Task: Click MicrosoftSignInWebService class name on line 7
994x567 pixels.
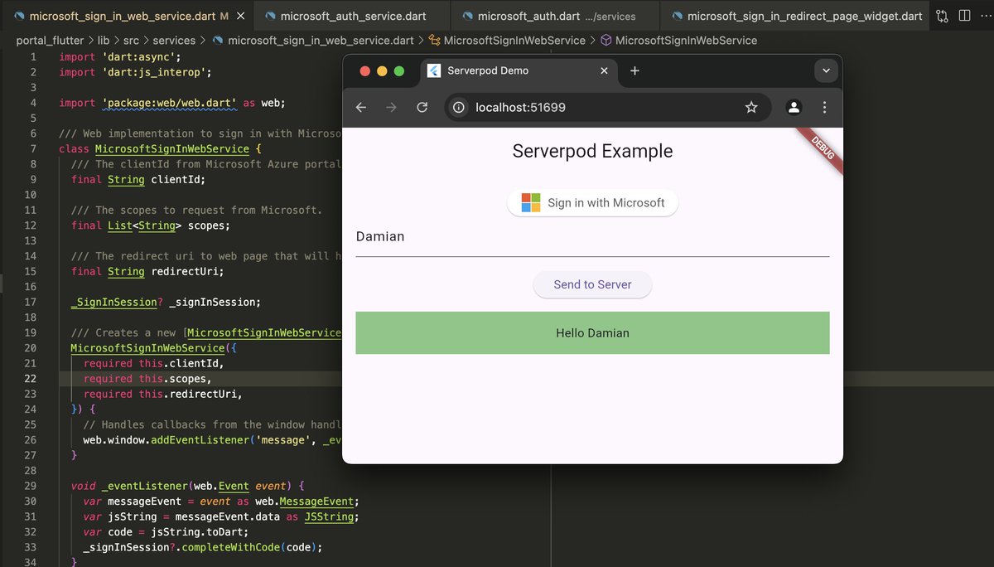Action: click(x=171, y=149)
